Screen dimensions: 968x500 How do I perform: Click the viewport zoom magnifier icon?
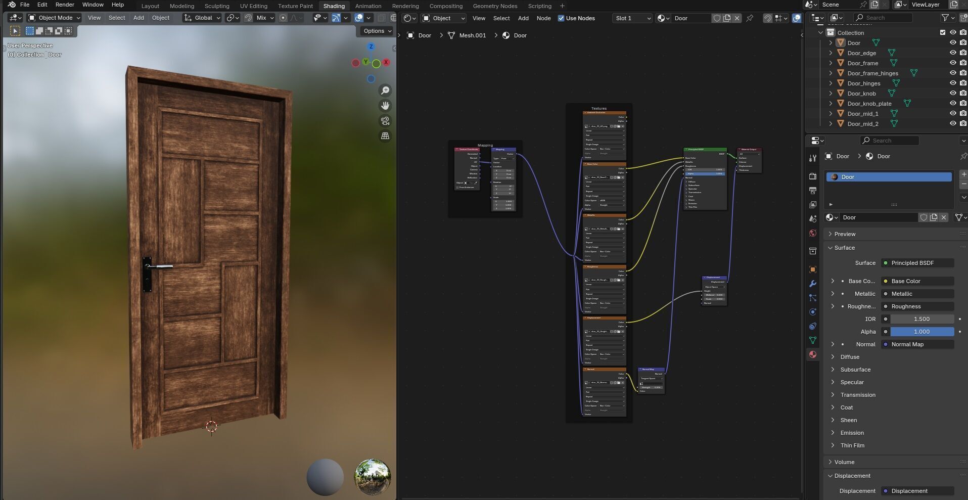tap(385, 90)
